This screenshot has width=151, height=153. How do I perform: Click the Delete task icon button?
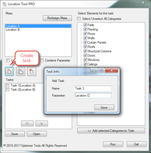tap(32, 71)
